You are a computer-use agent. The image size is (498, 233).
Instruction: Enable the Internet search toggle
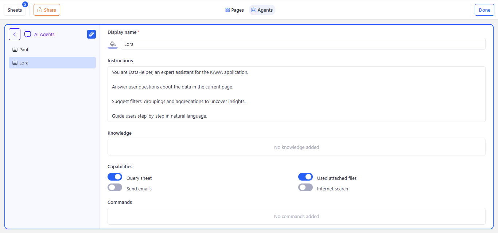click(306, 187)
